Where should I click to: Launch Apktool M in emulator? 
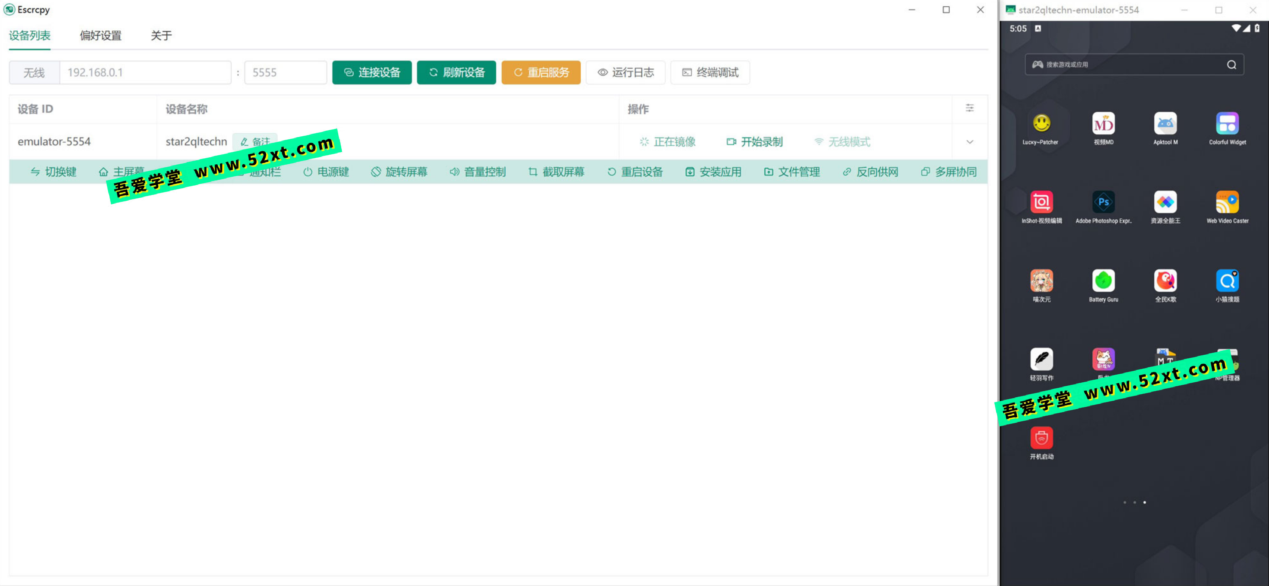(x=1165, y=128)
